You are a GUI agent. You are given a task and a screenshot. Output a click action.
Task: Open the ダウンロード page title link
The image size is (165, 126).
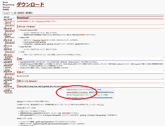click(x=30, y=5)
